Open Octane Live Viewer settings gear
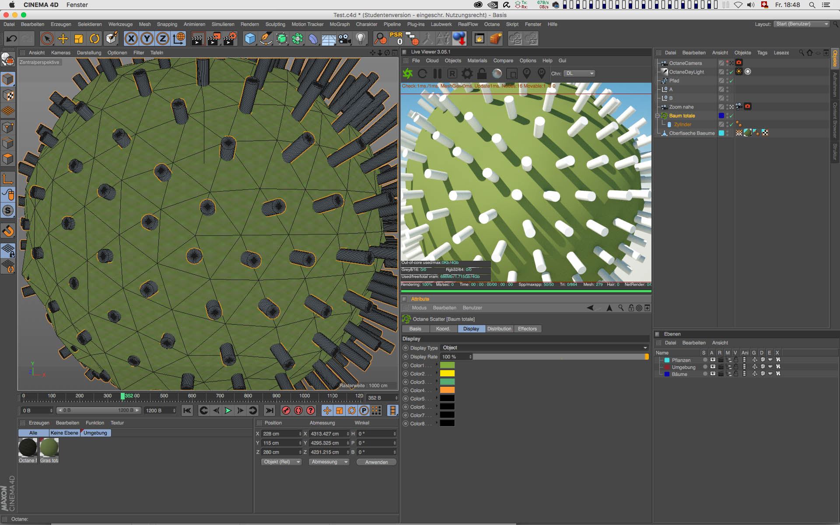The width and height of the screenshot is (840, 525). (467, 73)
